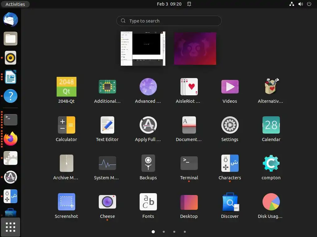Click the Type to search field
317x237 pixels.
click(x=169, y=21)
